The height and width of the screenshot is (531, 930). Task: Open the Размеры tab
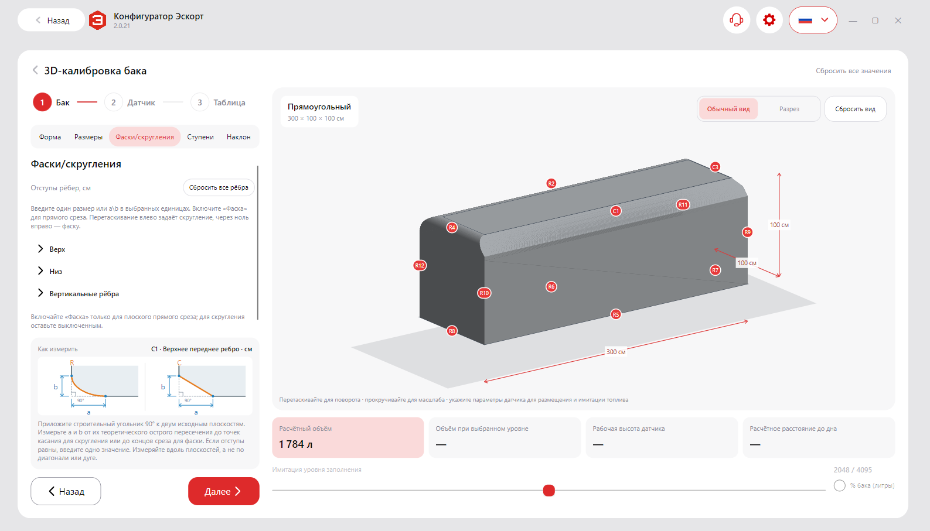(x=88, y=137)
